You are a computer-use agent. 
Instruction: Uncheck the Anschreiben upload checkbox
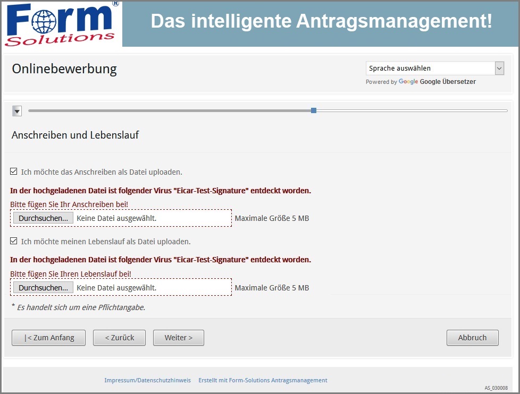point(14,172)
